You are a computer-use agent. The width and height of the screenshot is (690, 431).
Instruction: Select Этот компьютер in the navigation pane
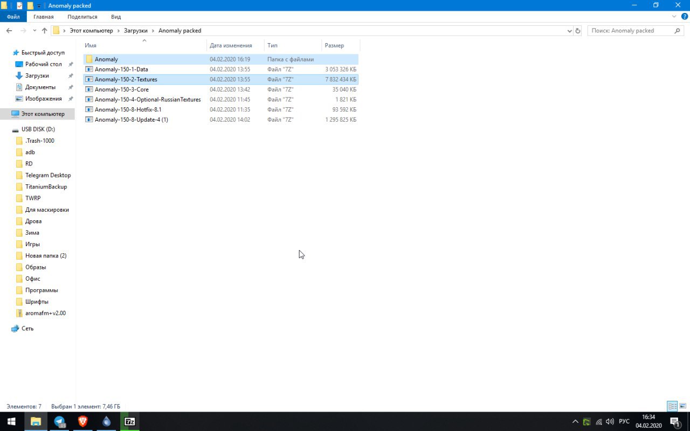43,114
